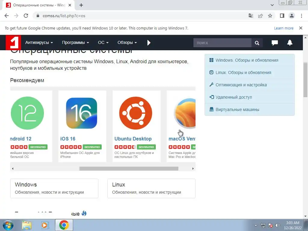Open the macOS Ventura title link
Image resolution: width=308 pixels, height=231 pixels.
[182, 139]
